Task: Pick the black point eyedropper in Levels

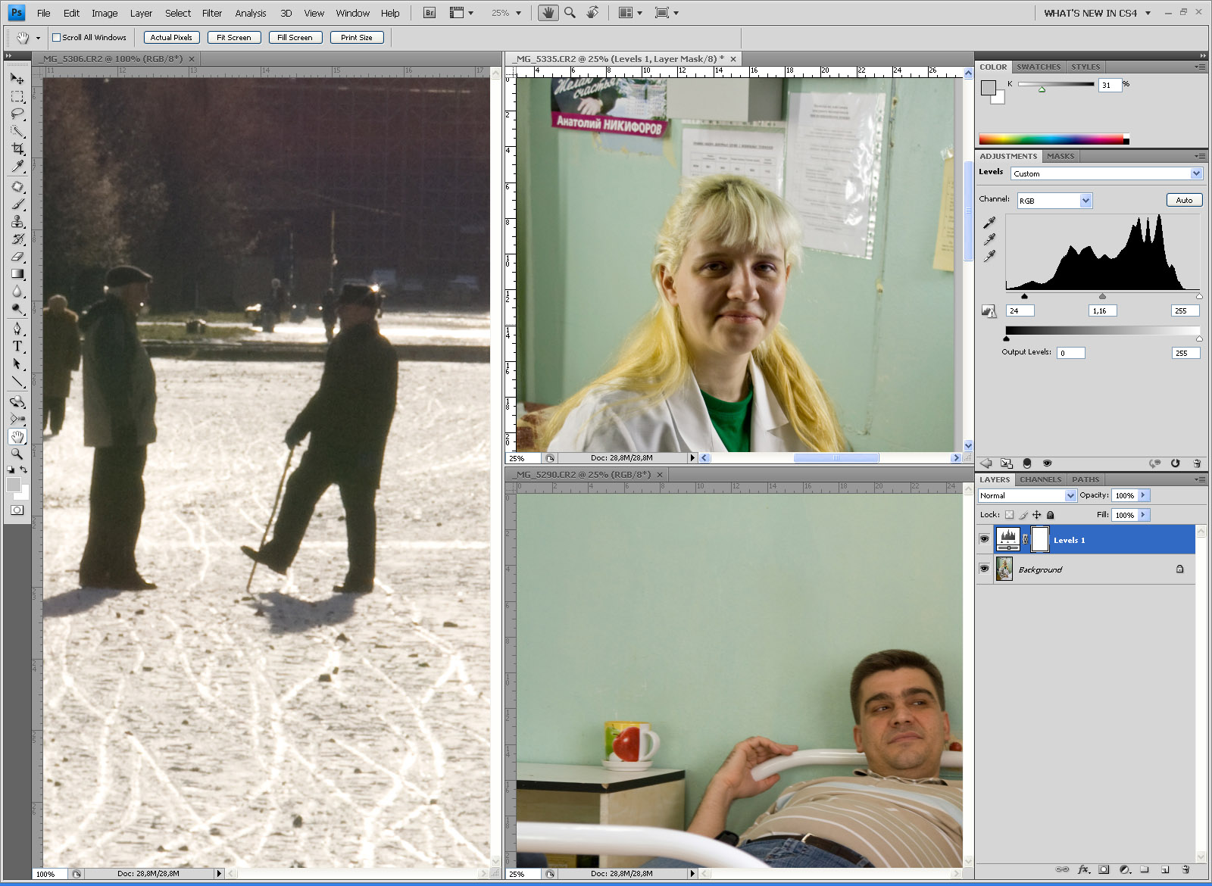Action: [x=989, y=222]
